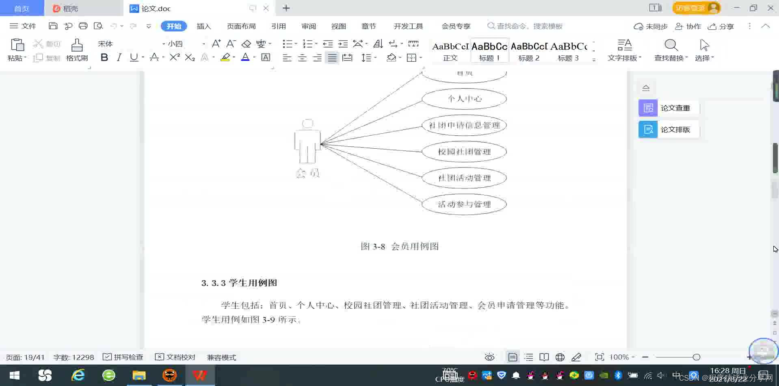Select the Format Painter brush icon
This screenshot has height=386, width=779.
(77, 45)
